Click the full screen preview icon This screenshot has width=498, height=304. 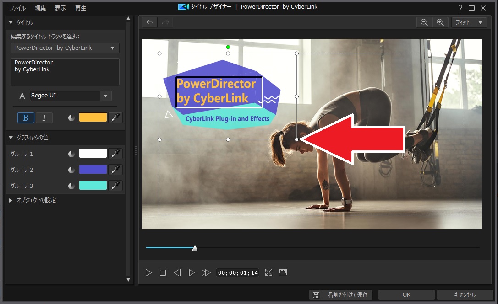coord(268,272)
